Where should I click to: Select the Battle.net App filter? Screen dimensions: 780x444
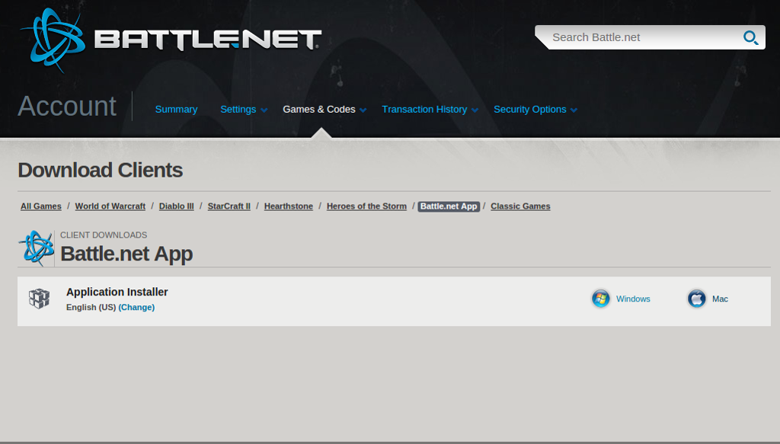449,206
